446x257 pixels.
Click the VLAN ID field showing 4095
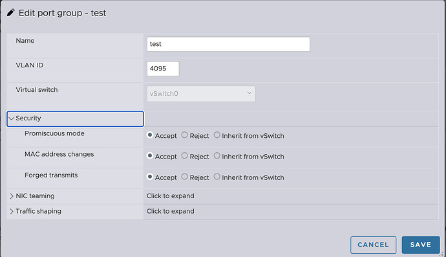click(x=163, y=69)
